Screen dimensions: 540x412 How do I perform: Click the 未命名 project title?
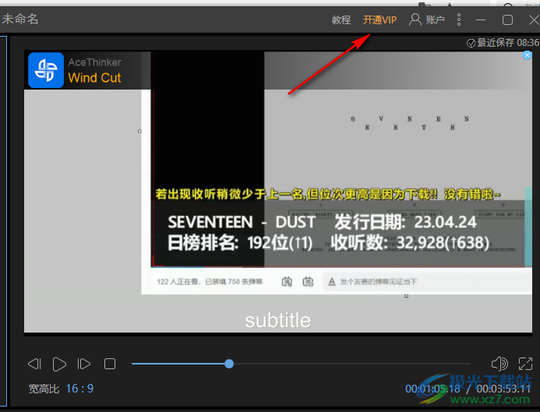pos(20,19)
